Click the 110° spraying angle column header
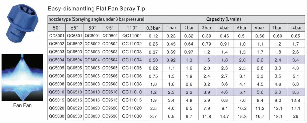The width and height of the screenshot is (307, 123). point(132,28)
